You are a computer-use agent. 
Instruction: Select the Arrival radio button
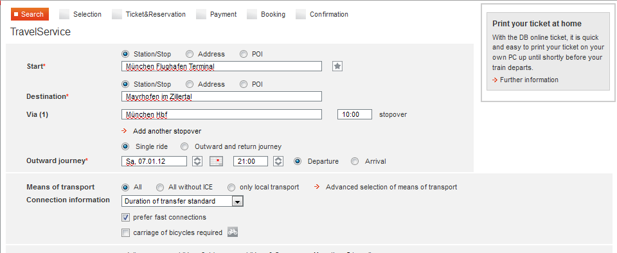point(355,161)
